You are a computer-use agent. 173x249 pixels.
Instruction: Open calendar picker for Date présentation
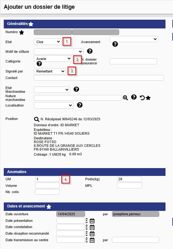click(x=92, y=221)
